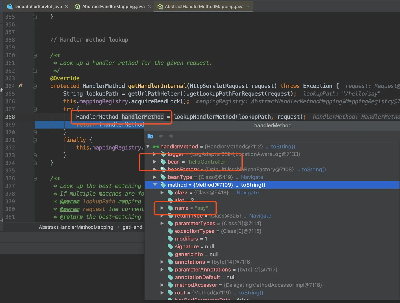
Task: Collapse the handlerMethod root node
Action: [148, 146]
